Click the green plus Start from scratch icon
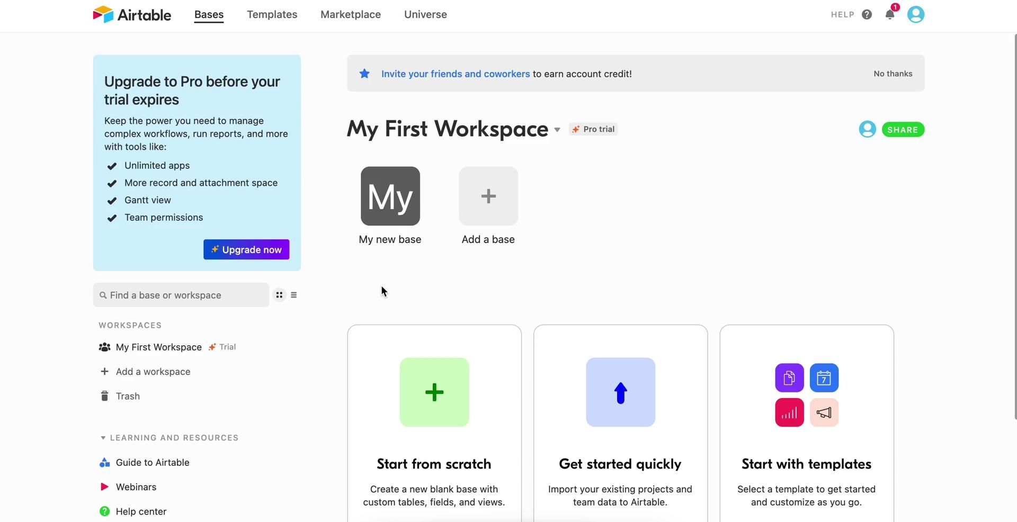 tap(434, 392)
